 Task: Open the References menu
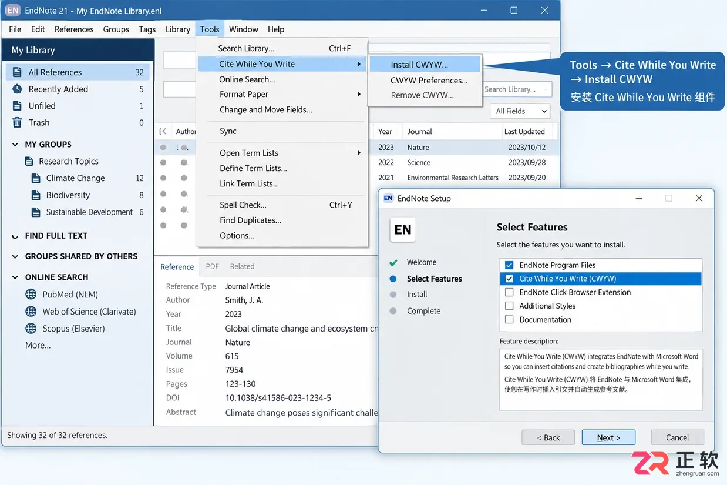point(74,29)
